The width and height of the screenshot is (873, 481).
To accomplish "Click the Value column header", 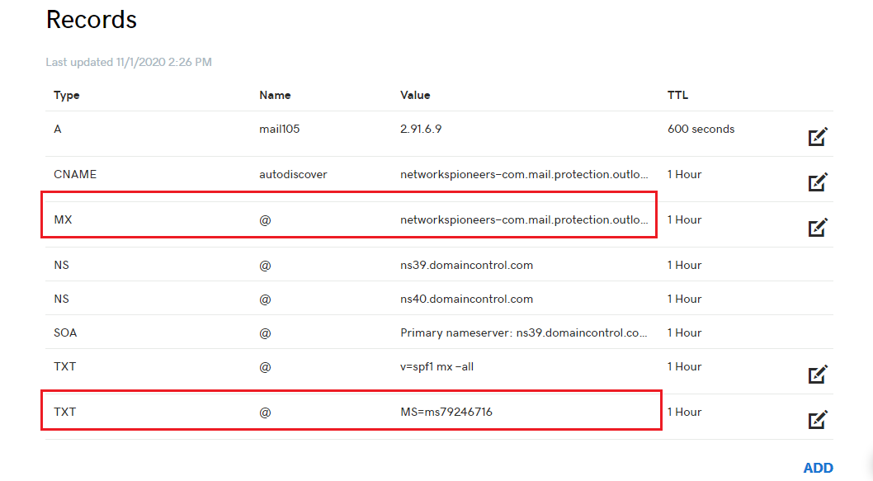I will (415, 95).
